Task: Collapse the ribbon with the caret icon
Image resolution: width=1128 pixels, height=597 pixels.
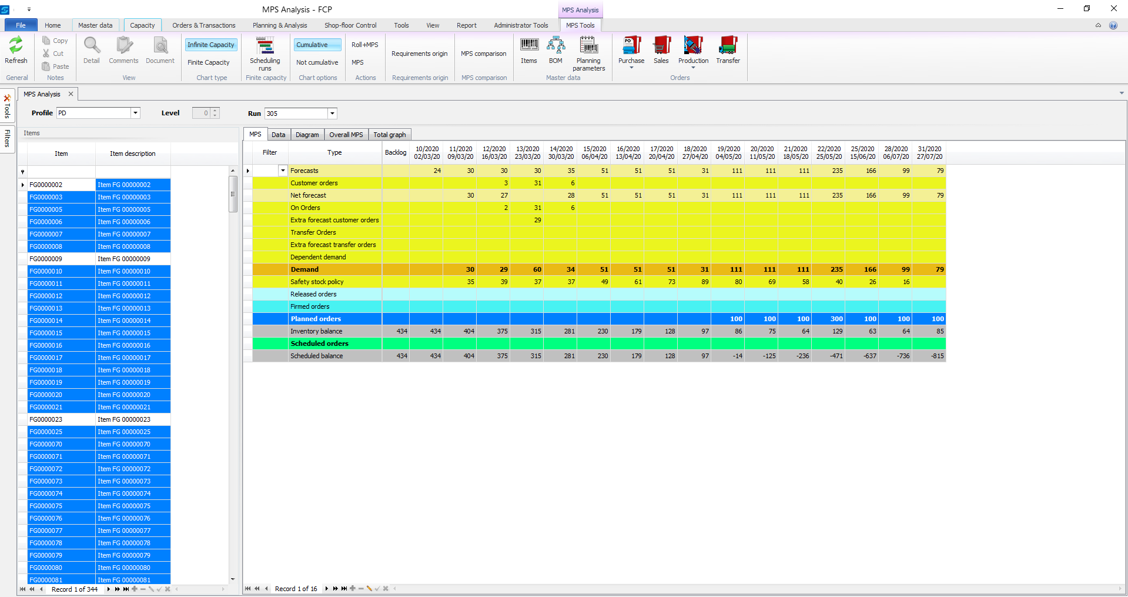Action: coord(1098,25)
